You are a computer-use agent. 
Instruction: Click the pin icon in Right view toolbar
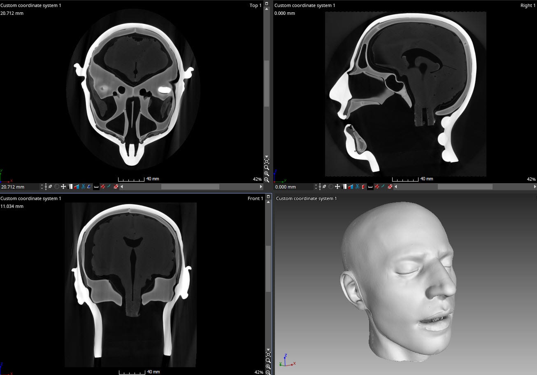324,186
